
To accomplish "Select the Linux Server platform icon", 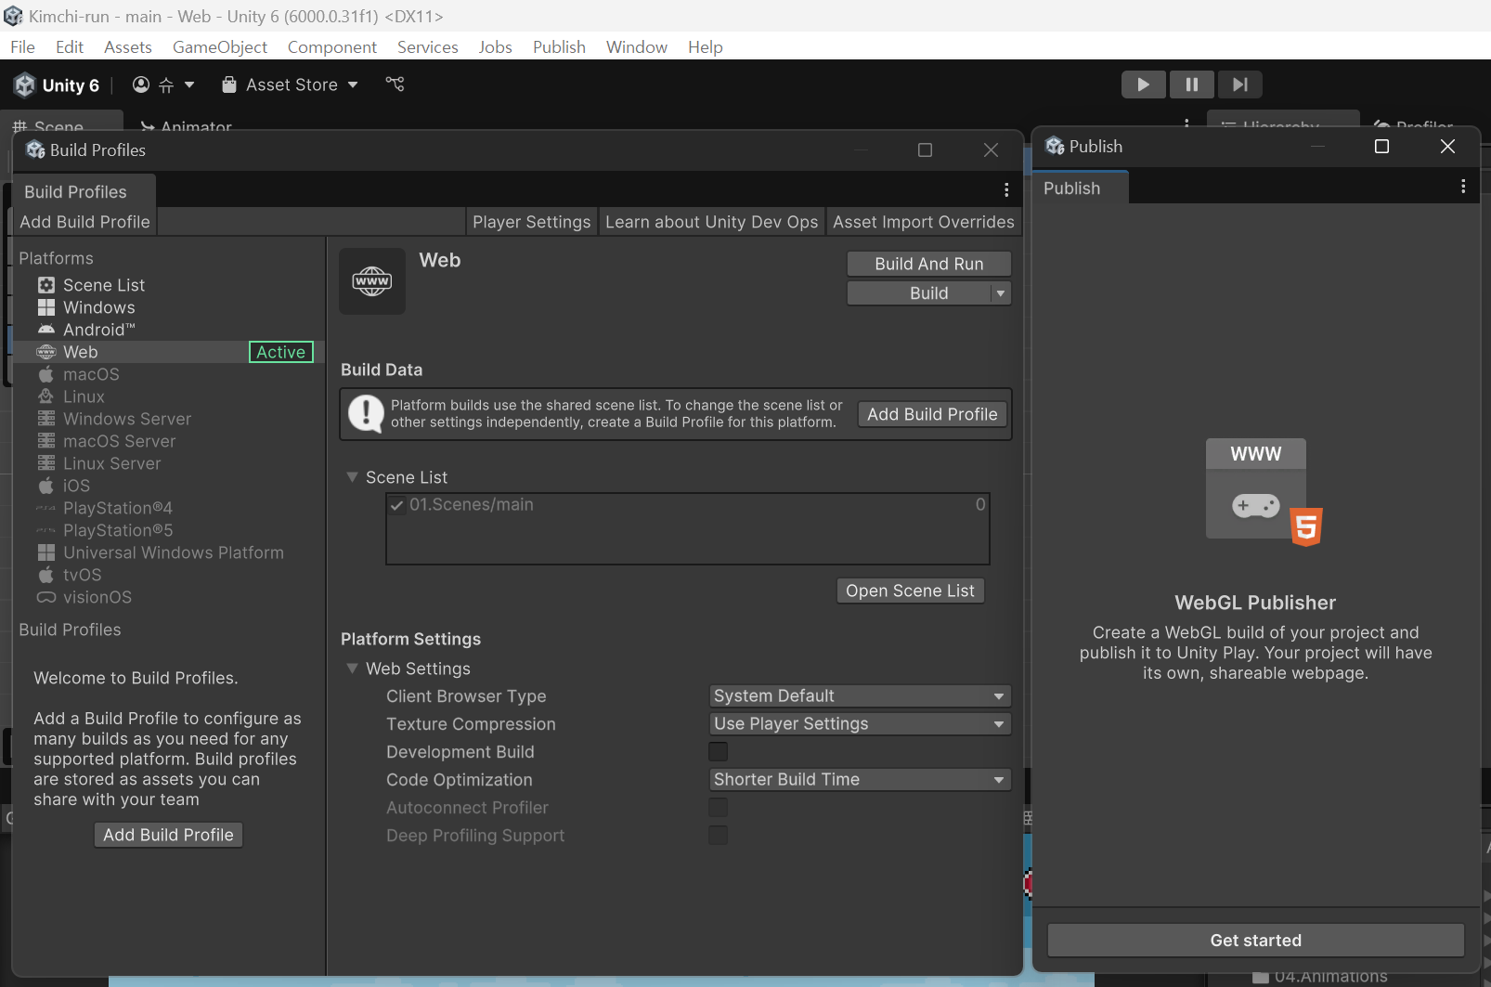I will [46, 463].
